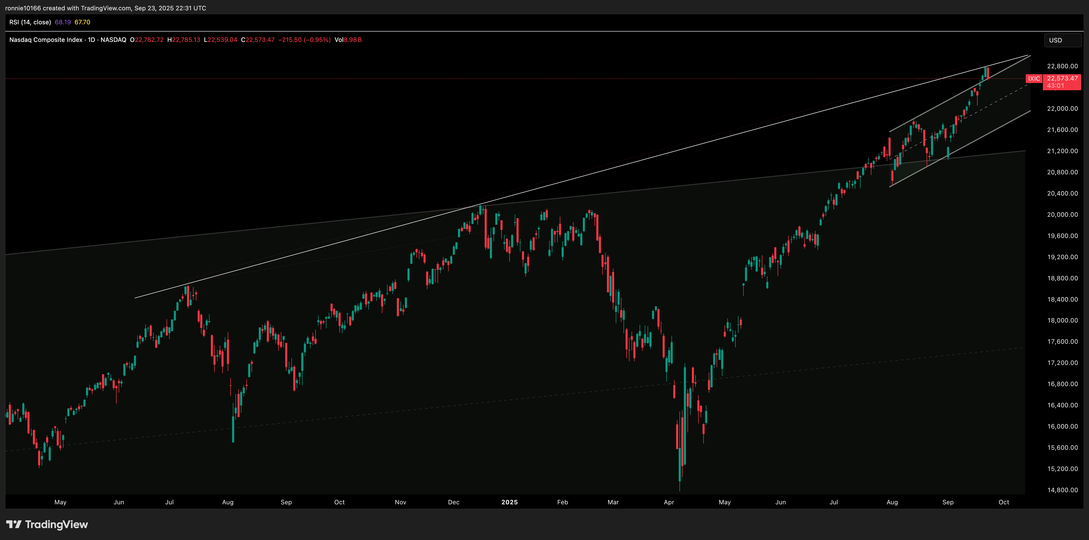Screen dimensions: 1089x540
Task: Click the purple RSI value 68.19
Action: click(63, 22)
